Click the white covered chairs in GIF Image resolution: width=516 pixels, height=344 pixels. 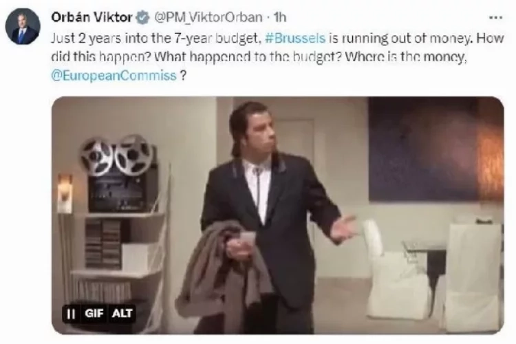[434, 274]
